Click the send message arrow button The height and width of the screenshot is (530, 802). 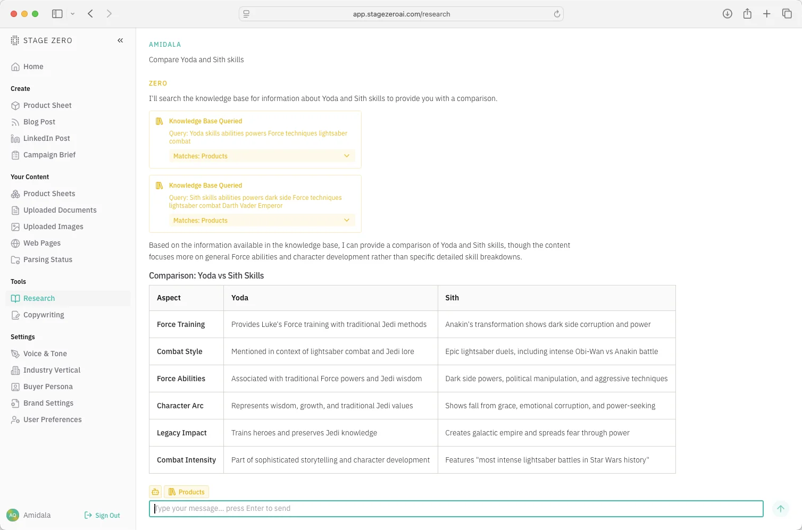point(780,509)
